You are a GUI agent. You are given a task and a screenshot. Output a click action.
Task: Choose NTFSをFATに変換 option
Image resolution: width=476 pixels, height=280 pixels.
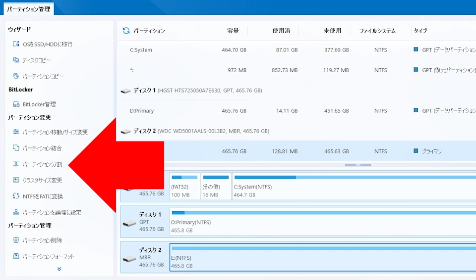point(43,196)
